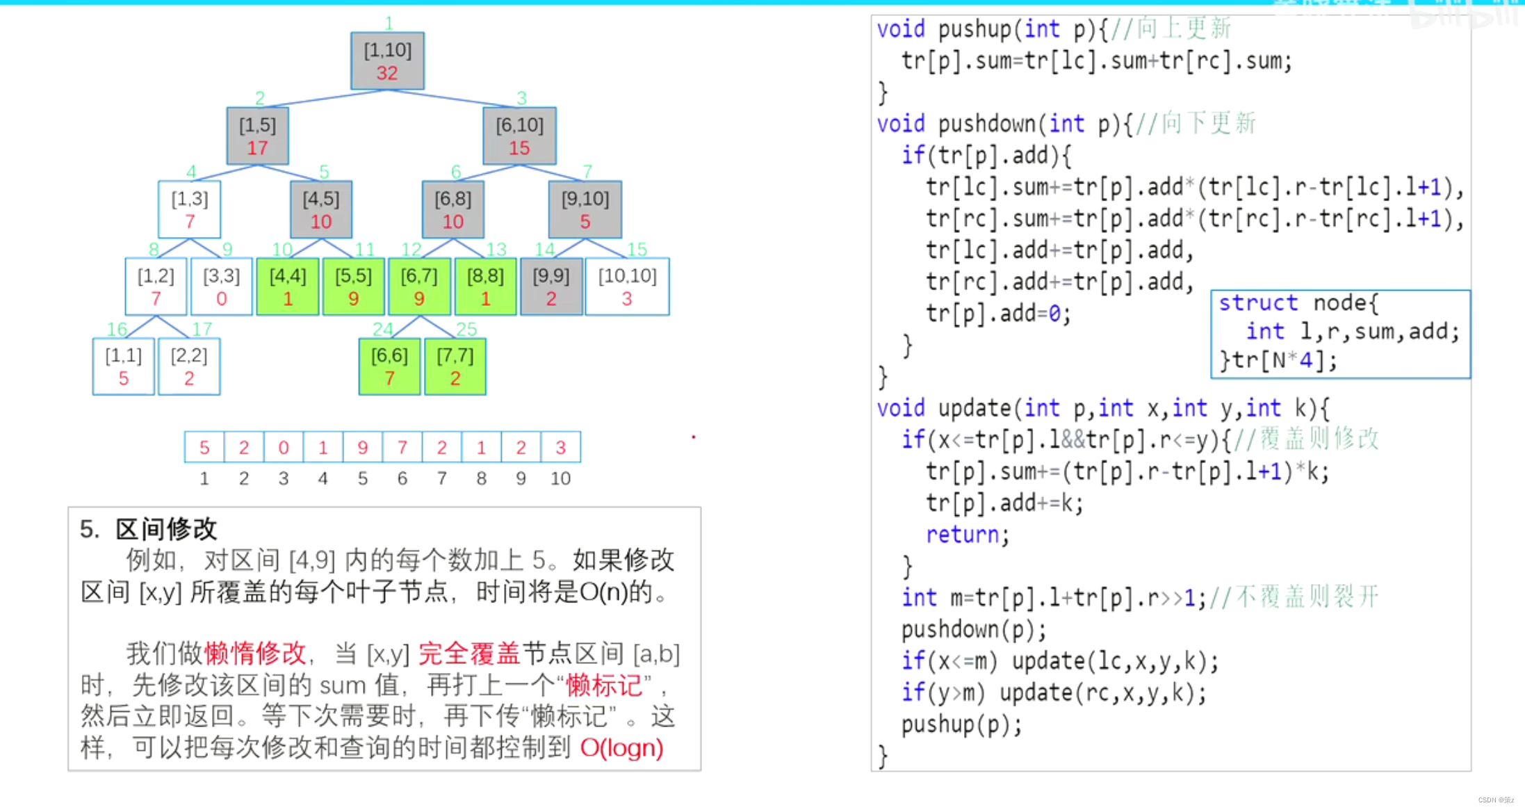Click the line '}tr[N*4];'
Screen dimensions: 1525x810
[1278, 360]
